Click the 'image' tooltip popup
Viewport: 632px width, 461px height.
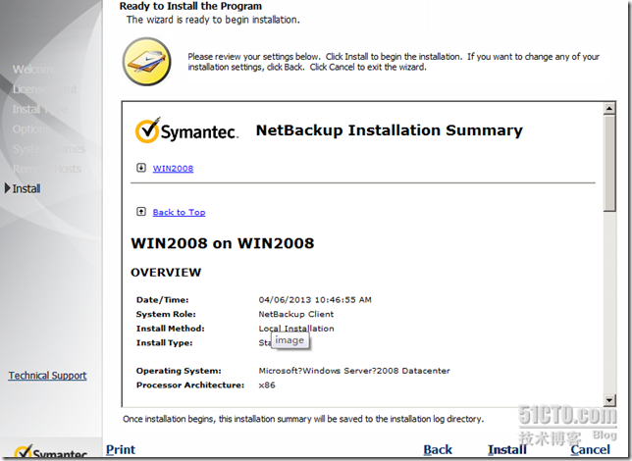(x=290, y=341)
